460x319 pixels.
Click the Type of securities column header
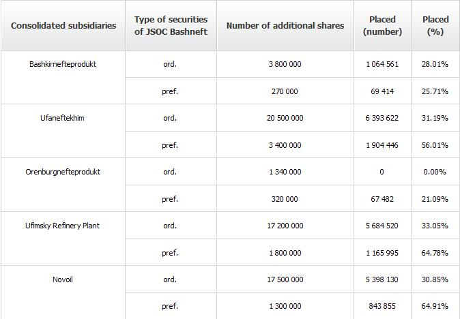(171, 25)
